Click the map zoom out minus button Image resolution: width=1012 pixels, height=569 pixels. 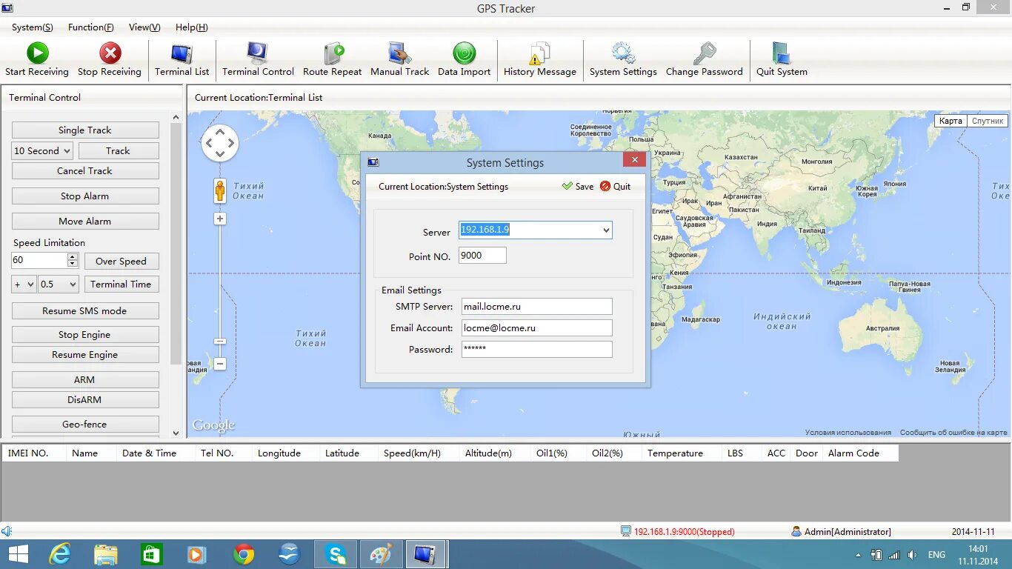point(220,364)
